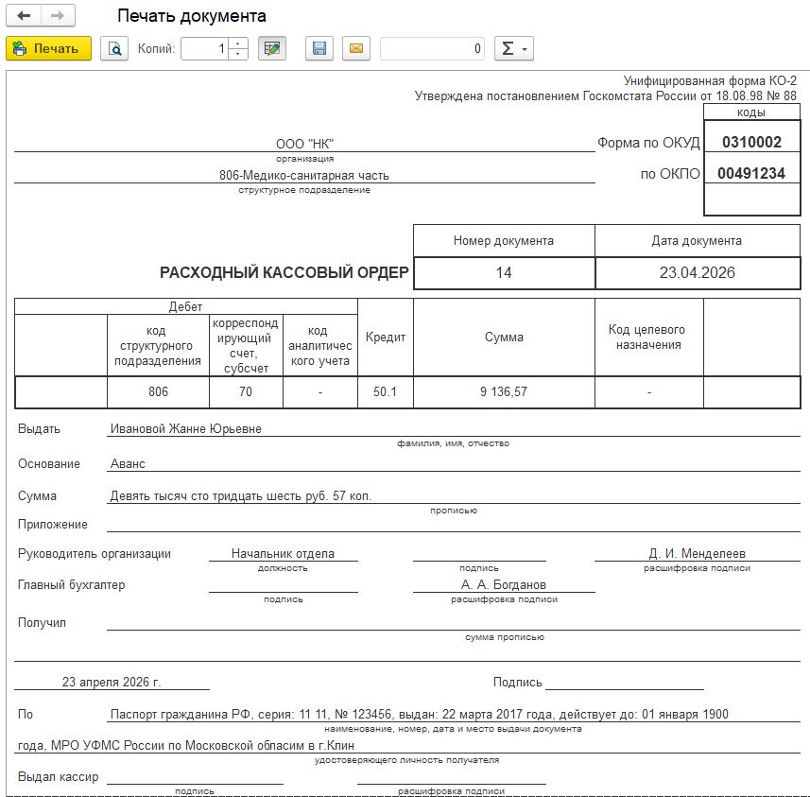Screen dimensions: 810x797
Task: Click the OKUD code 0310002 cell
Action: pyautogui.click(x=752, y=142)
